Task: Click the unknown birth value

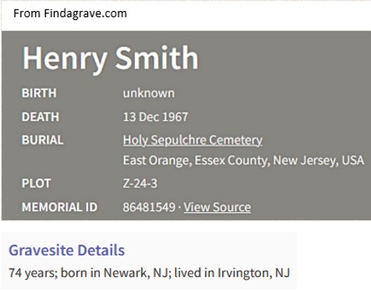Action: pos(149,93)
